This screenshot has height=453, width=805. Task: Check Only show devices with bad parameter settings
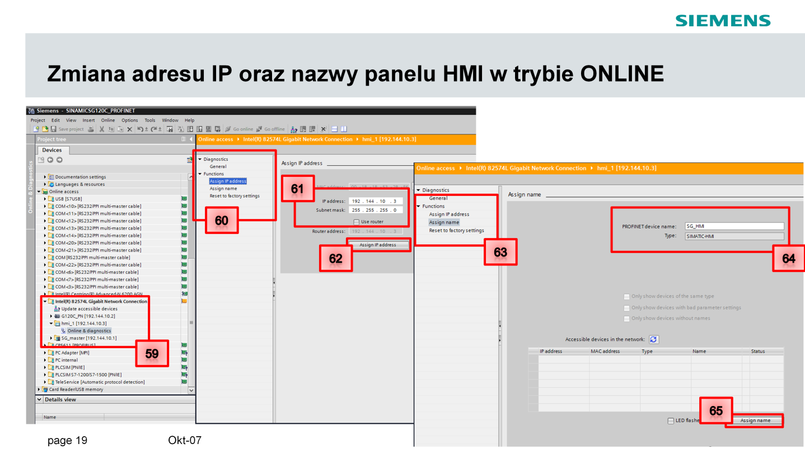(626, 308)
